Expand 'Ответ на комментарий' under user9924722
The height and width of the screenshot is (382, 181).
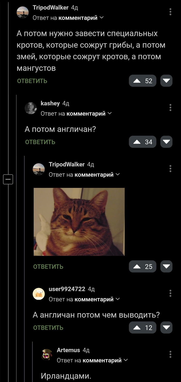[84, 299]
